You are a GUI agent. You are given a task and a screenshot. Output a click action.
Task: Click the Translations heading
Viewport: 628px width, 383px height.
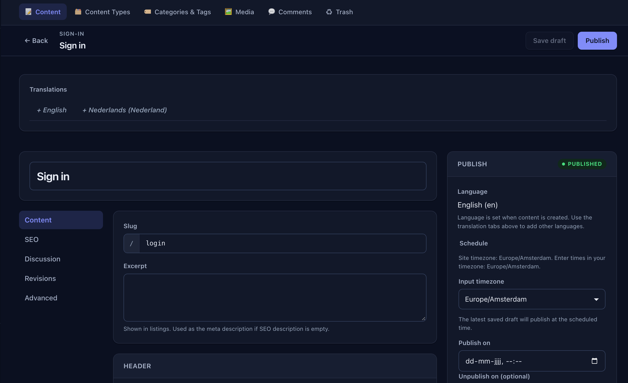tap(48, 90)
